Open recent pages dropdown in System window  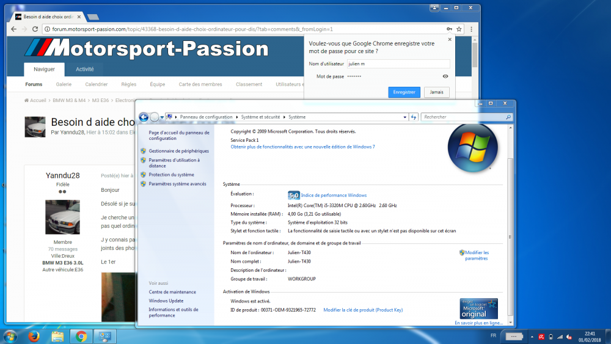[162, 117]
